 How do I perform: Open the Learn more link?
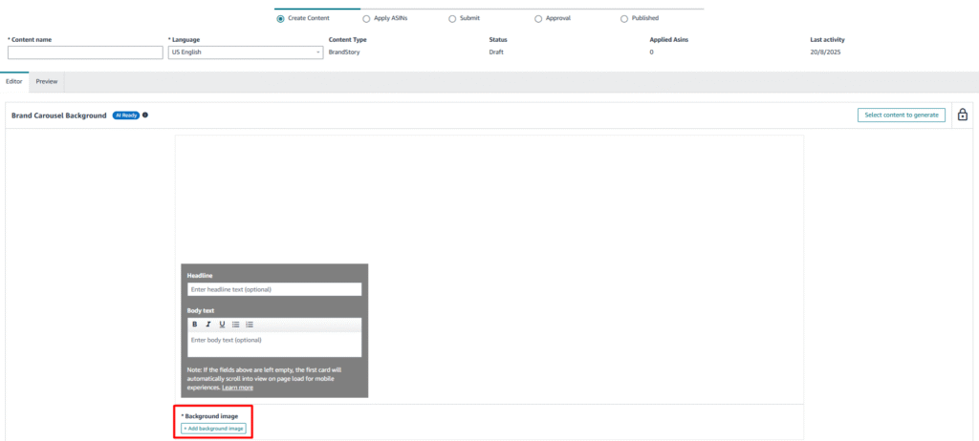point(237,388)
